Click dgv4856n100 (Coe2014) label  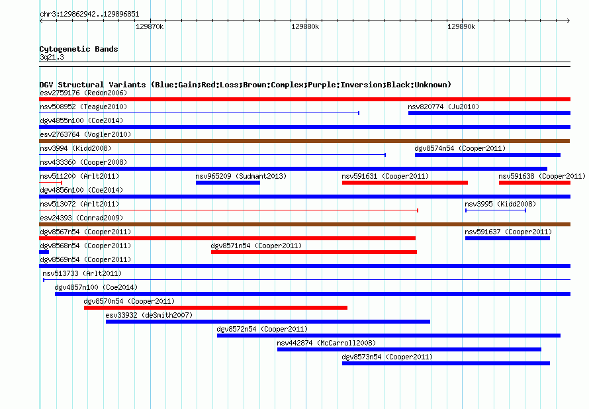point(81,190)
